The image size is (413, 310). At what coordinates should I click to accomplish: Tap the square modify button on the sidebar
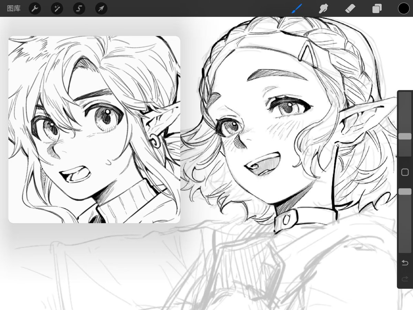405,172
